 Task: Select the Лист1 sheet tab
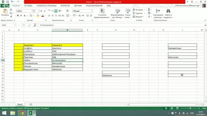[x=20, y=104]
